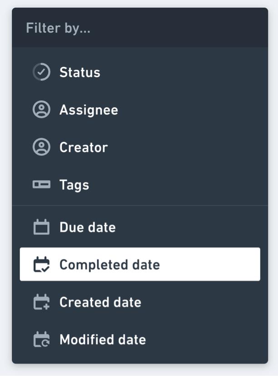Click the Tags label icon
278x376 pixels.
[x=41, y=185]
